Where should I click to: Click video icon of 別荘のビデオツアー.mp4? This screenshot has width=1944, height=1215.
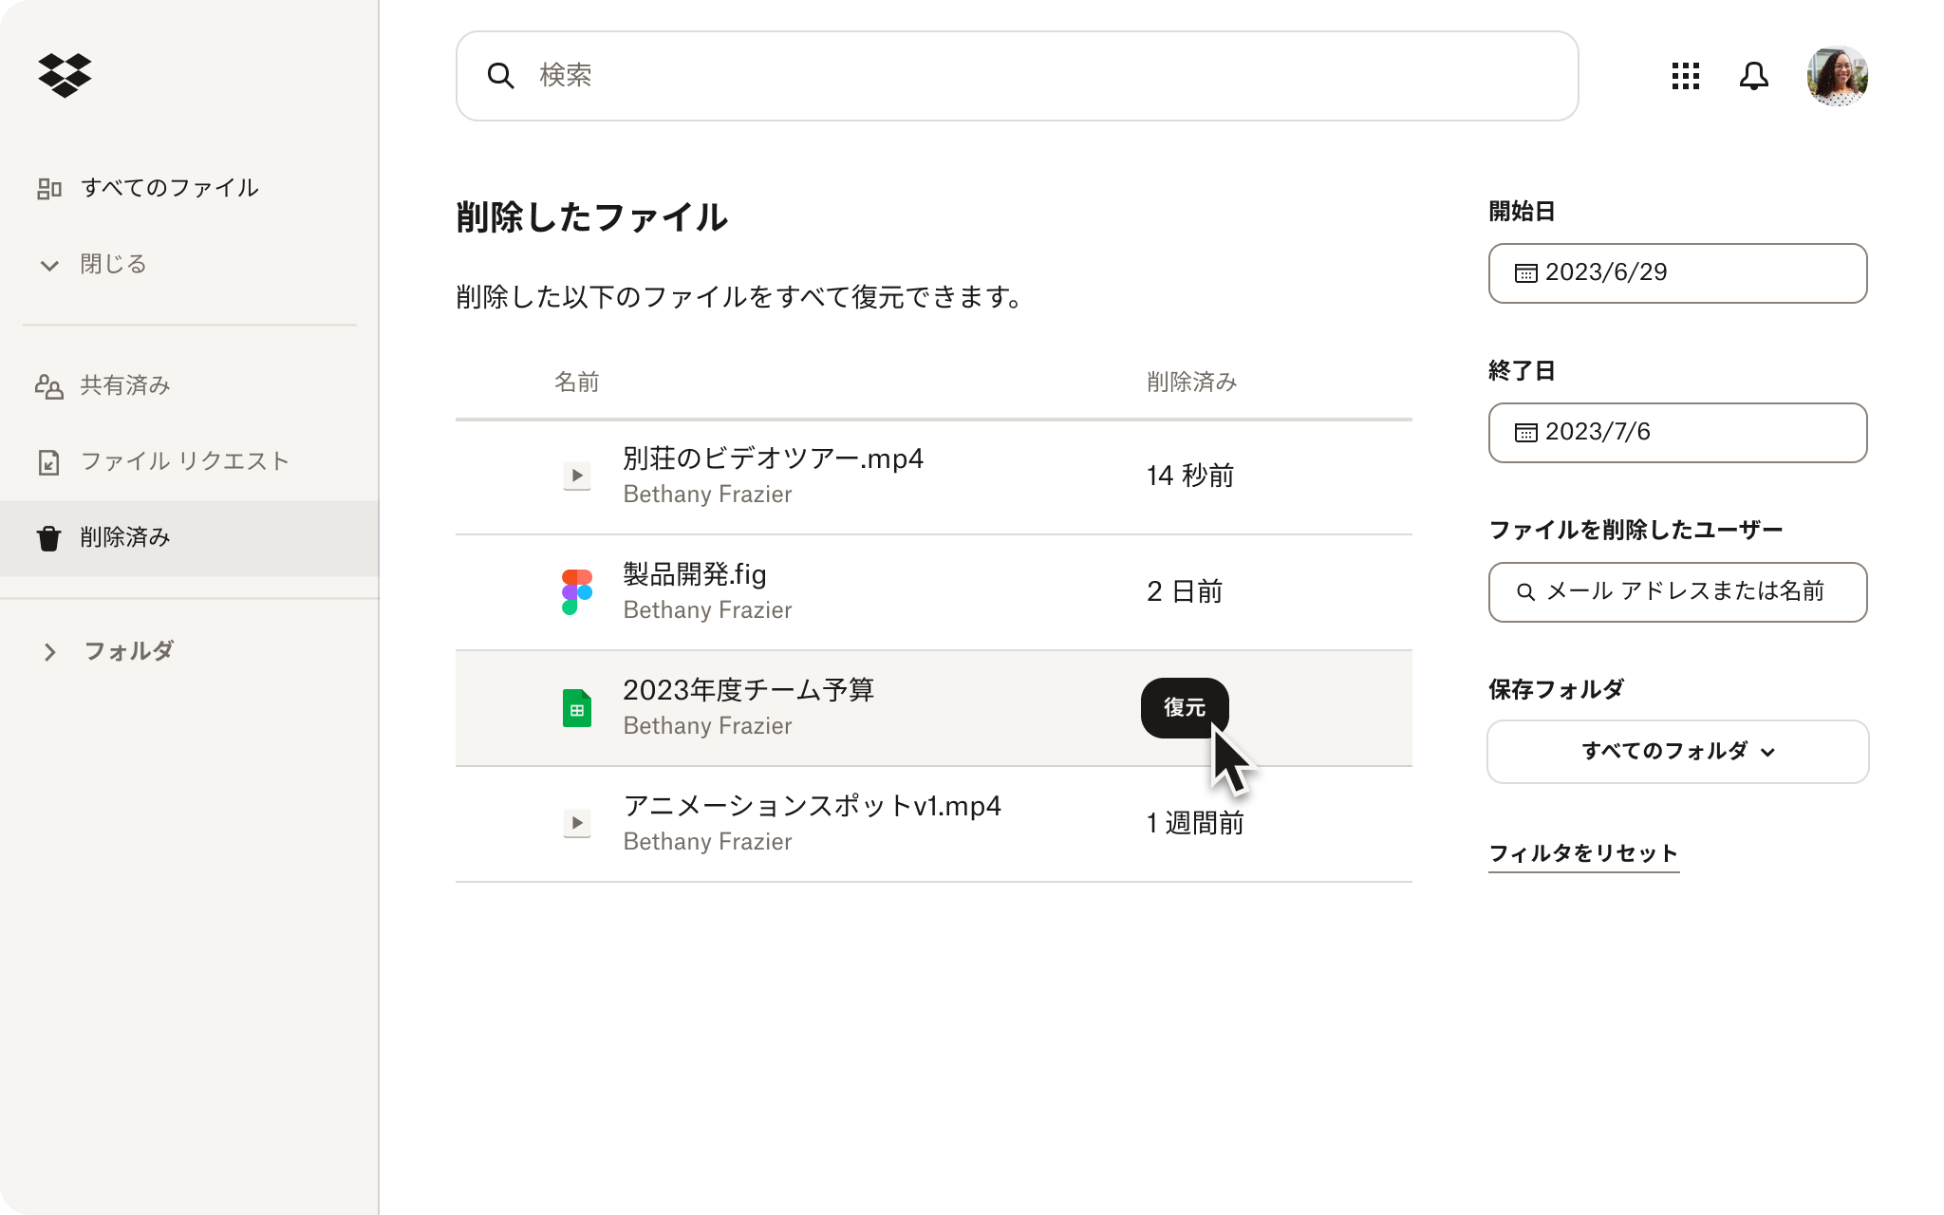point(576,476)
